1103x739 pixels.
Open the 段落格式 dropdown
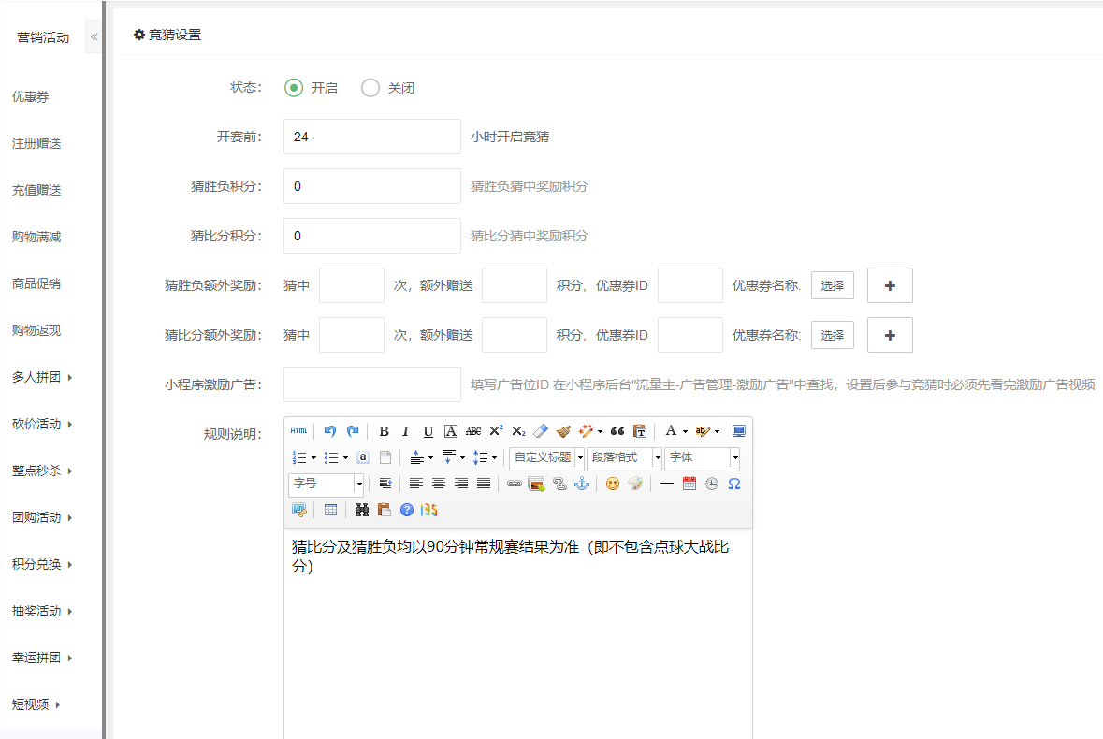tap(657, 457)
